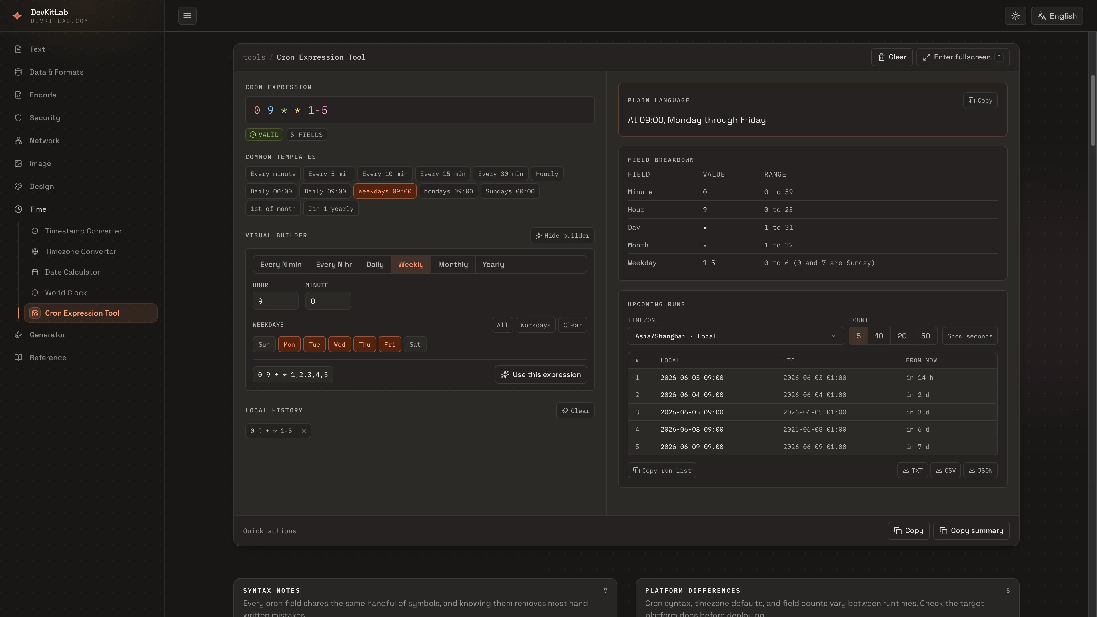Apply the Every minute template
1097x617 pixels.
(x=273, y=174)
